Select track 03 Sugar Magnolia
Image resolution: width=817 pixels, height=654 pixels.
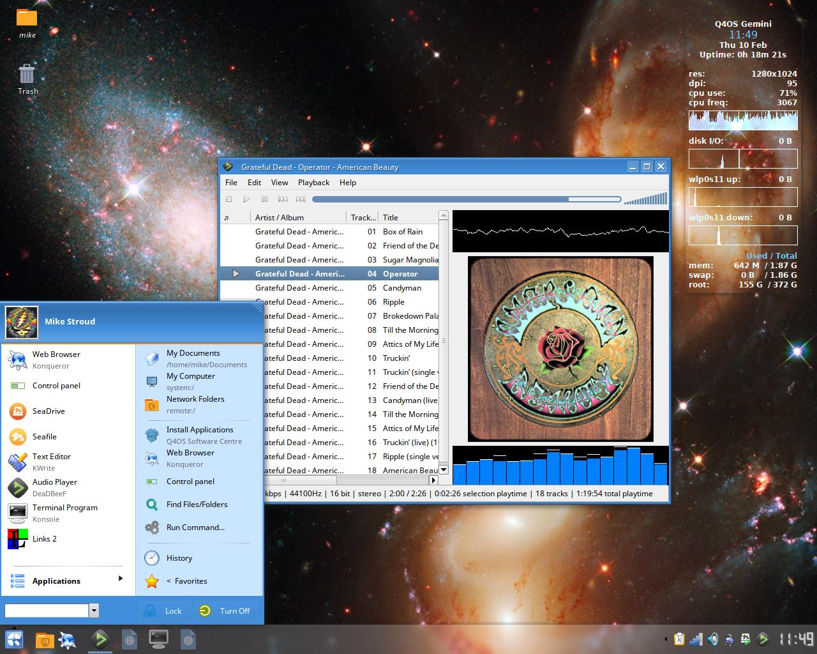[x=329, y=259]
